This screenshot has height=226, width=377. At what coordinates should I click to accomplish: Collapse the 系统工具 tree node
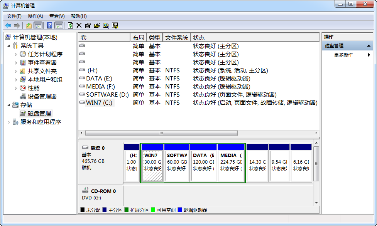click(x=9, y=46)
